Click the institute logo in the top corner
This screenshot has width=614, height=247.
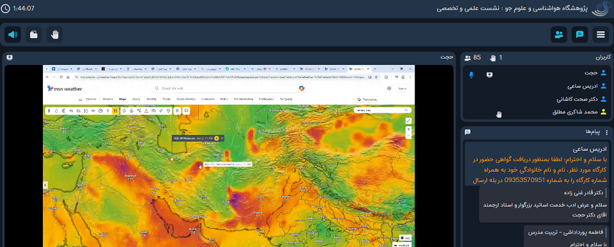tap(600, 9)
